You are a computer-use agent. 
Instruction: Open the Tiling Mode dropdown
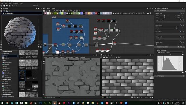170,39
